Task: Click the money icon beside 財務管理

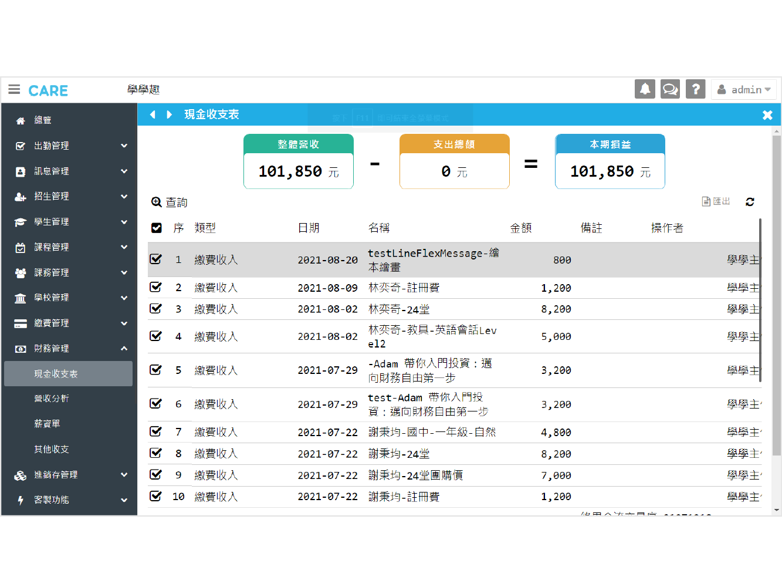Action: pyautogui.click(x=21, y=349)
